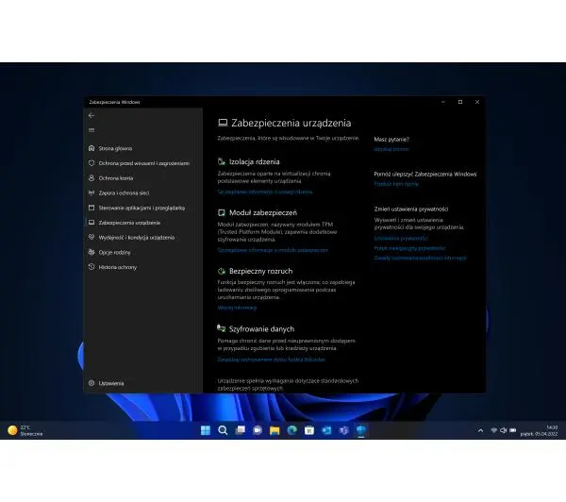566x502 pixels.
Task: Click laptop icon beside Zabezpieczenia urządzenia title
Action: point(223,123)
